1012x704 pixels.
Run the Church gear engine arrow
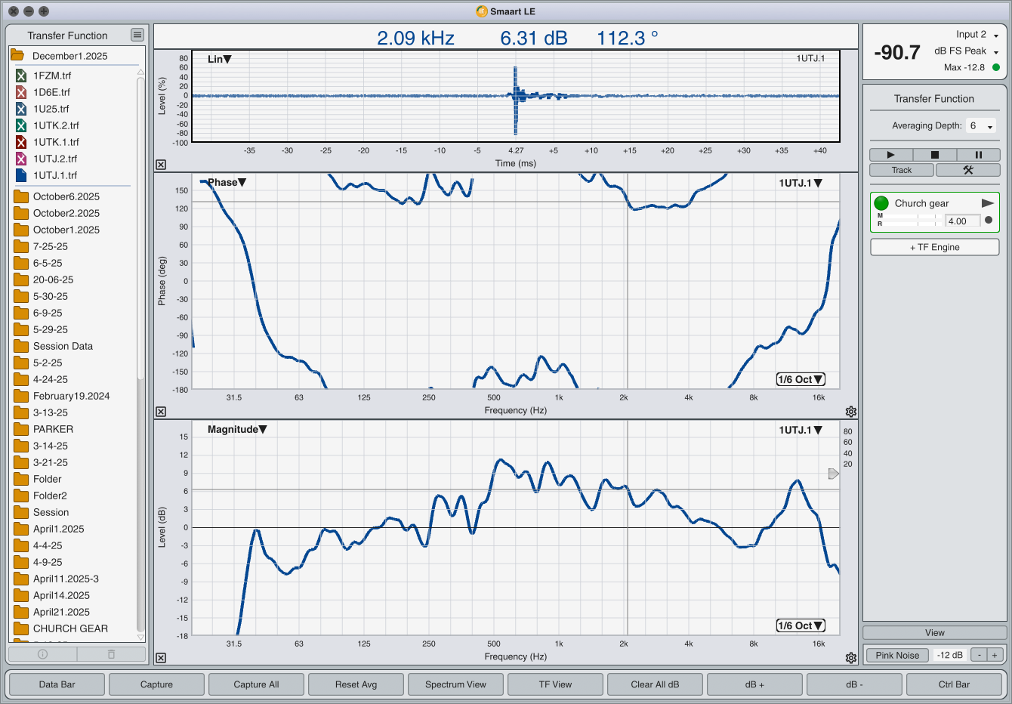tap(987, 203)
